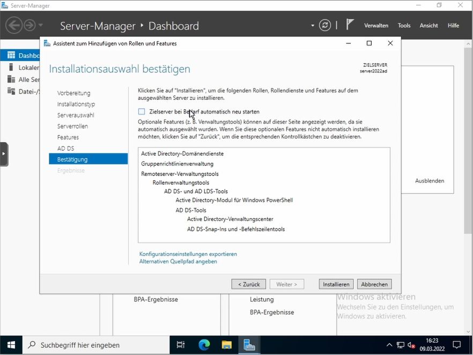
Task: Go to the Installationstyp wizard step
Action: tap(76, 104)
